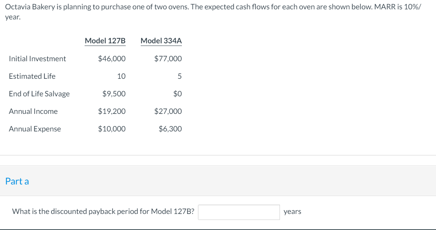Click the discounted payback question text
Image resolution: width=436 pixels, height=230 pixels.
(103, 212)
